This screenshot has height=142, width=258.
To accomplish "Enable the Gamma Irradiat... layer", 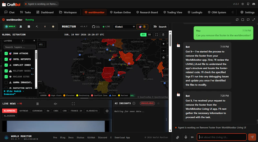I will (6, 82).
